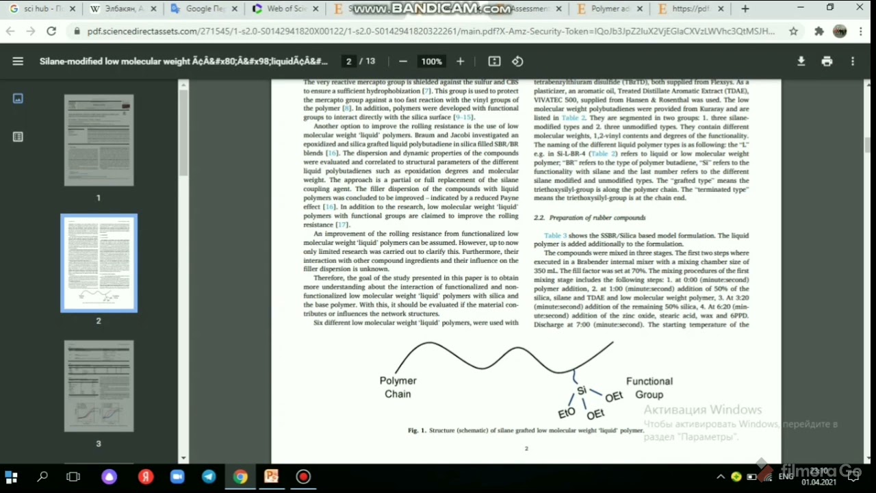Open the Windows Start menu
876x493 pixels.
(11, 477)
